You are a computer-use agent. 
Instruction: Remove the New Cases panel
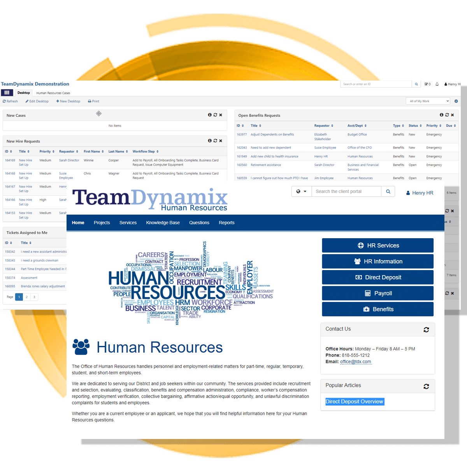pyautogui.click(x=221, y=115)
